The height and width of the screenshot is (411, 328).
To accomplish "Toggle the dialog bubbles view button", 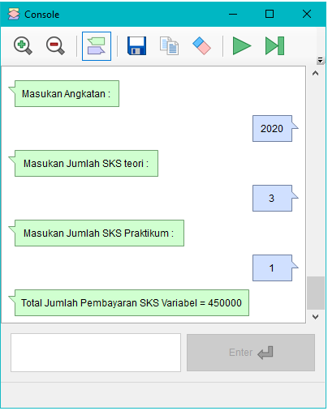I will 97,46.
